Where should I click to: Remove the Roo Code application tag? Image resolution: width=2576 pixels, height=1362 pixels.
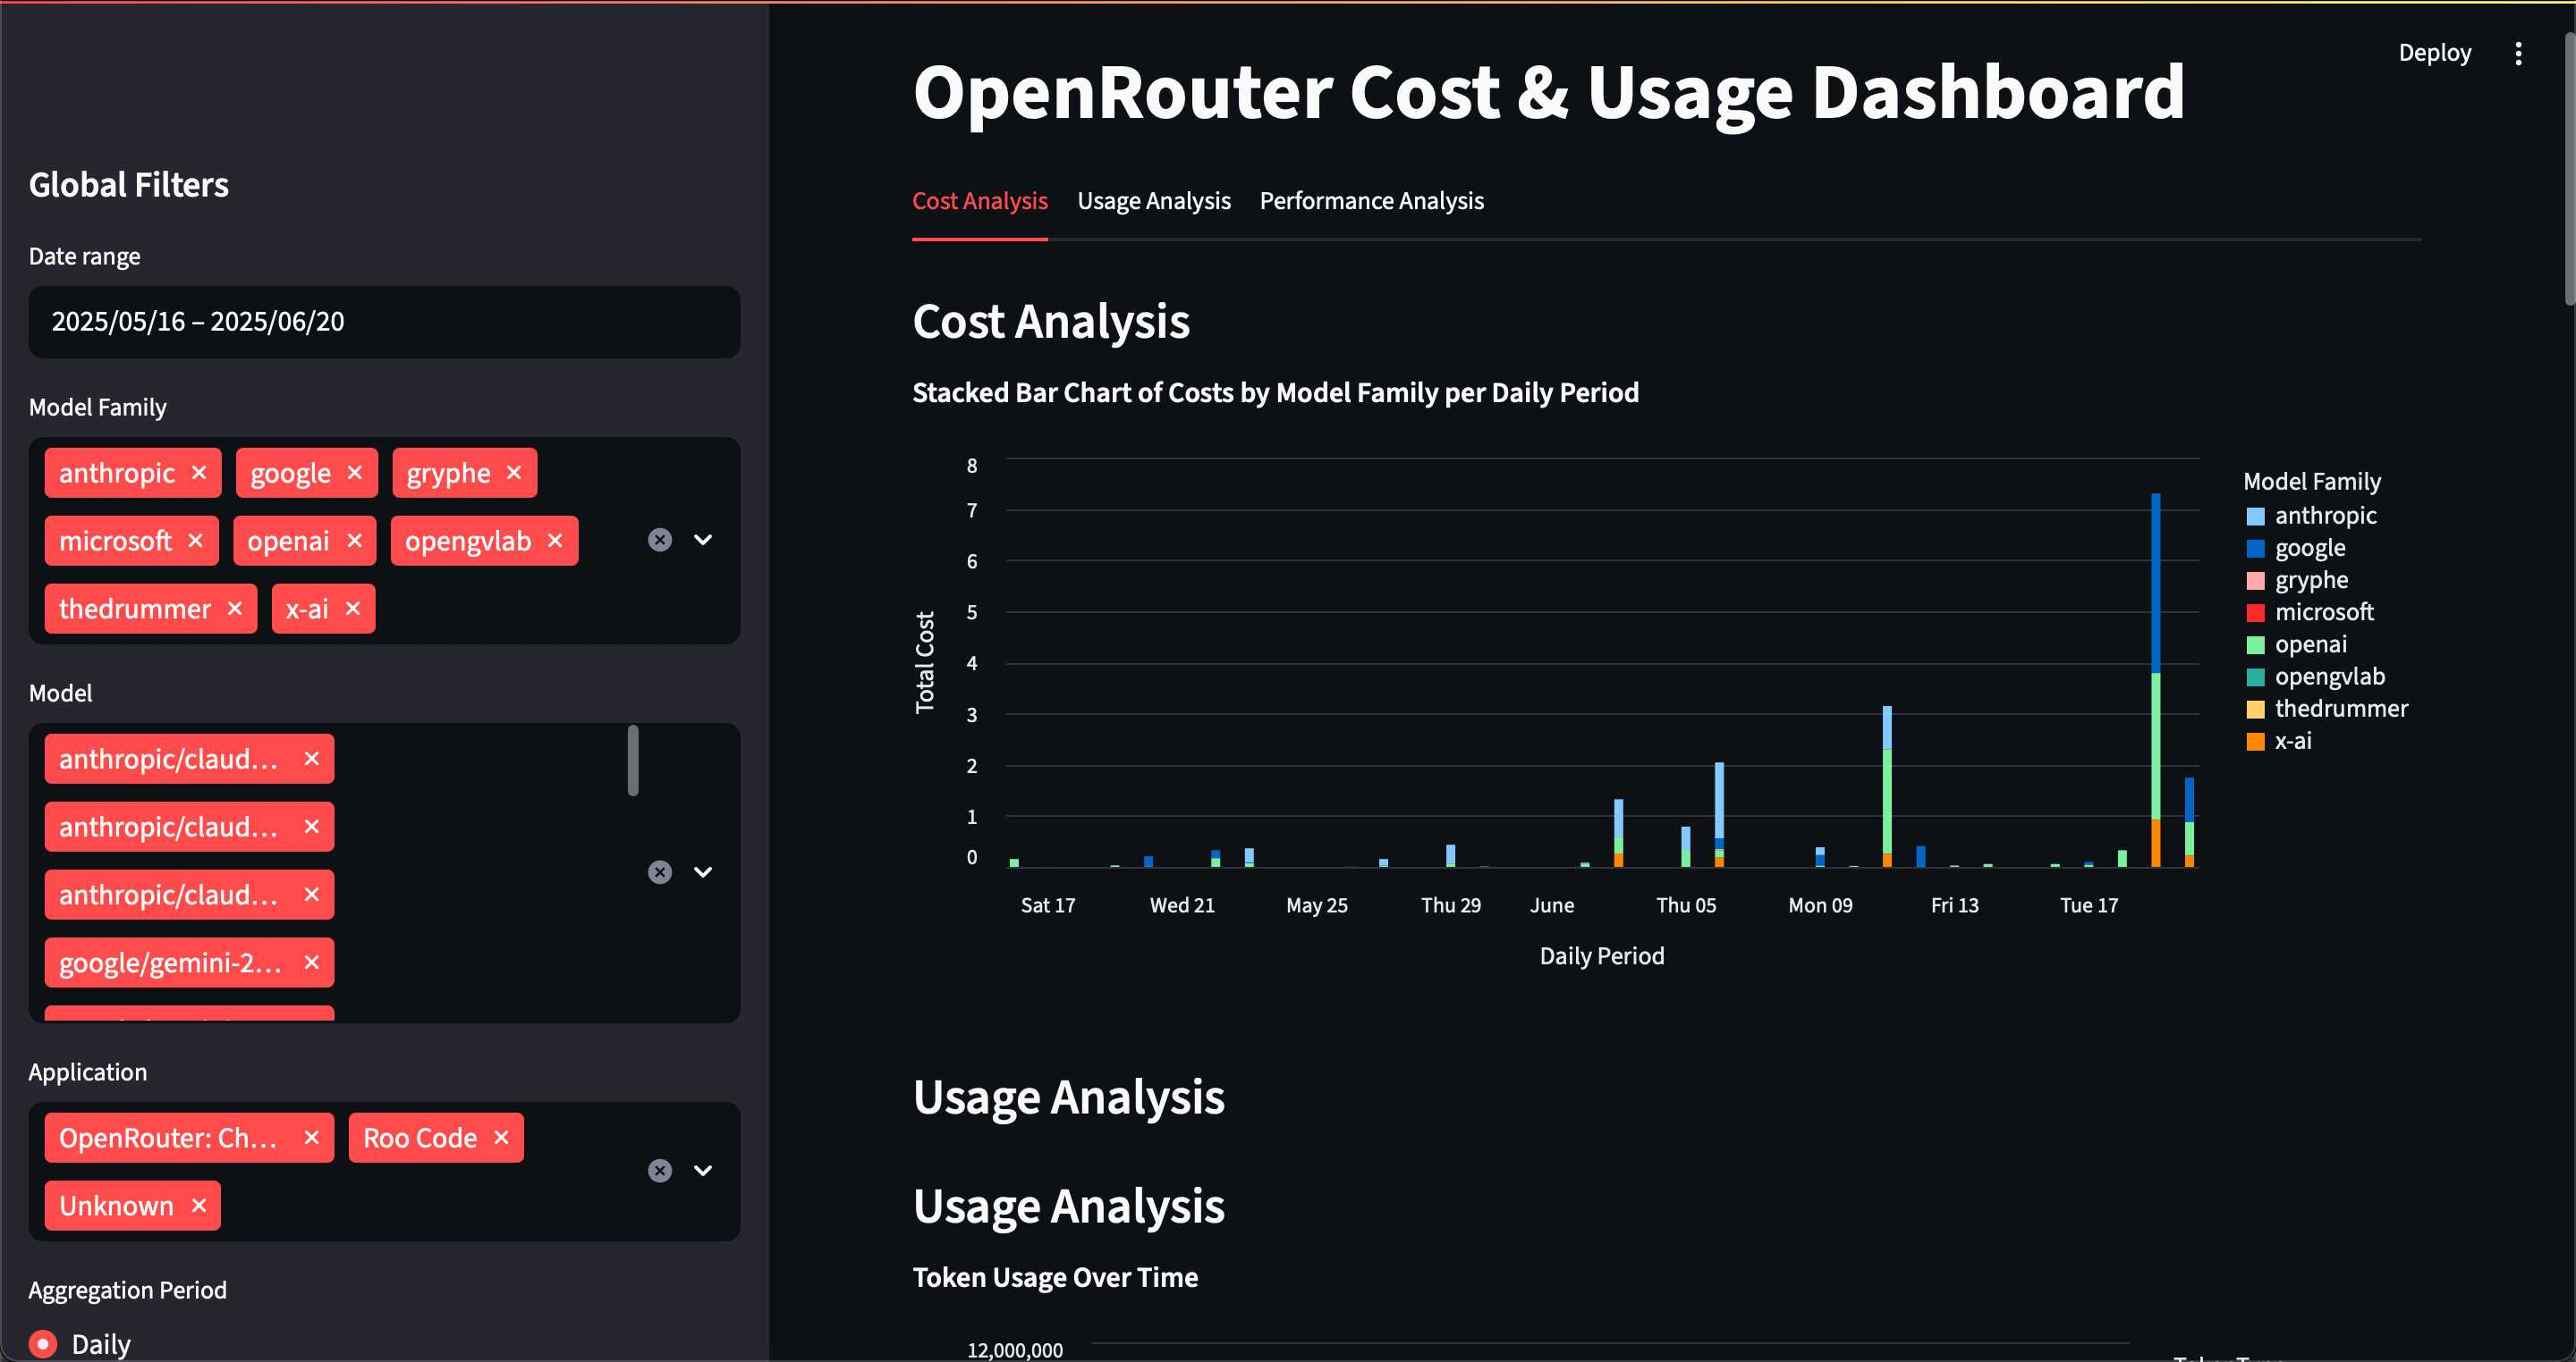(x=502, y=1137)
